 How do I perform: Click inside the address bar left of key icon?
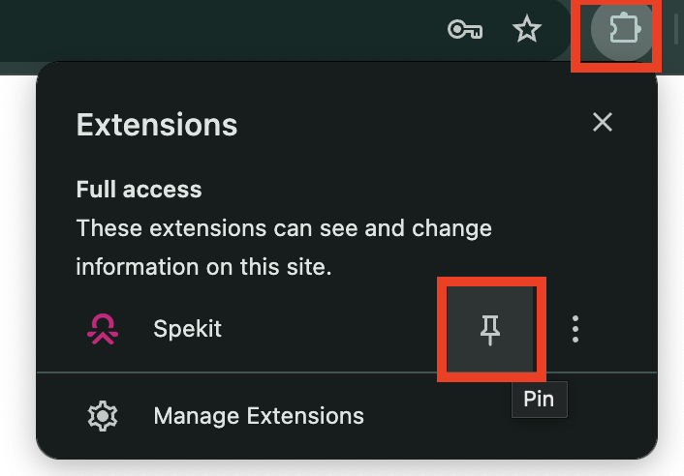click(218, 30)
